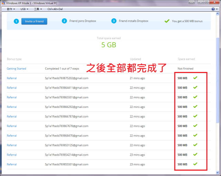Open the Getting Started link
This screenshot has height=176, width=221.
point(16,68)
